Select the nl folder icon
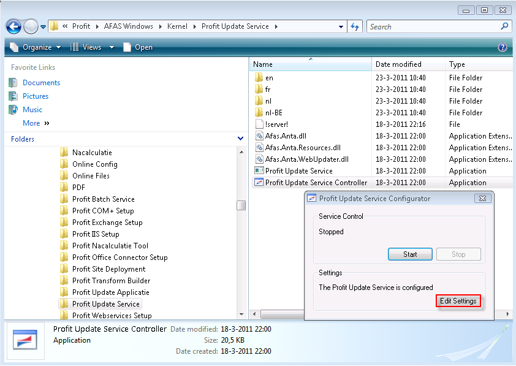 tap(259, 101)
